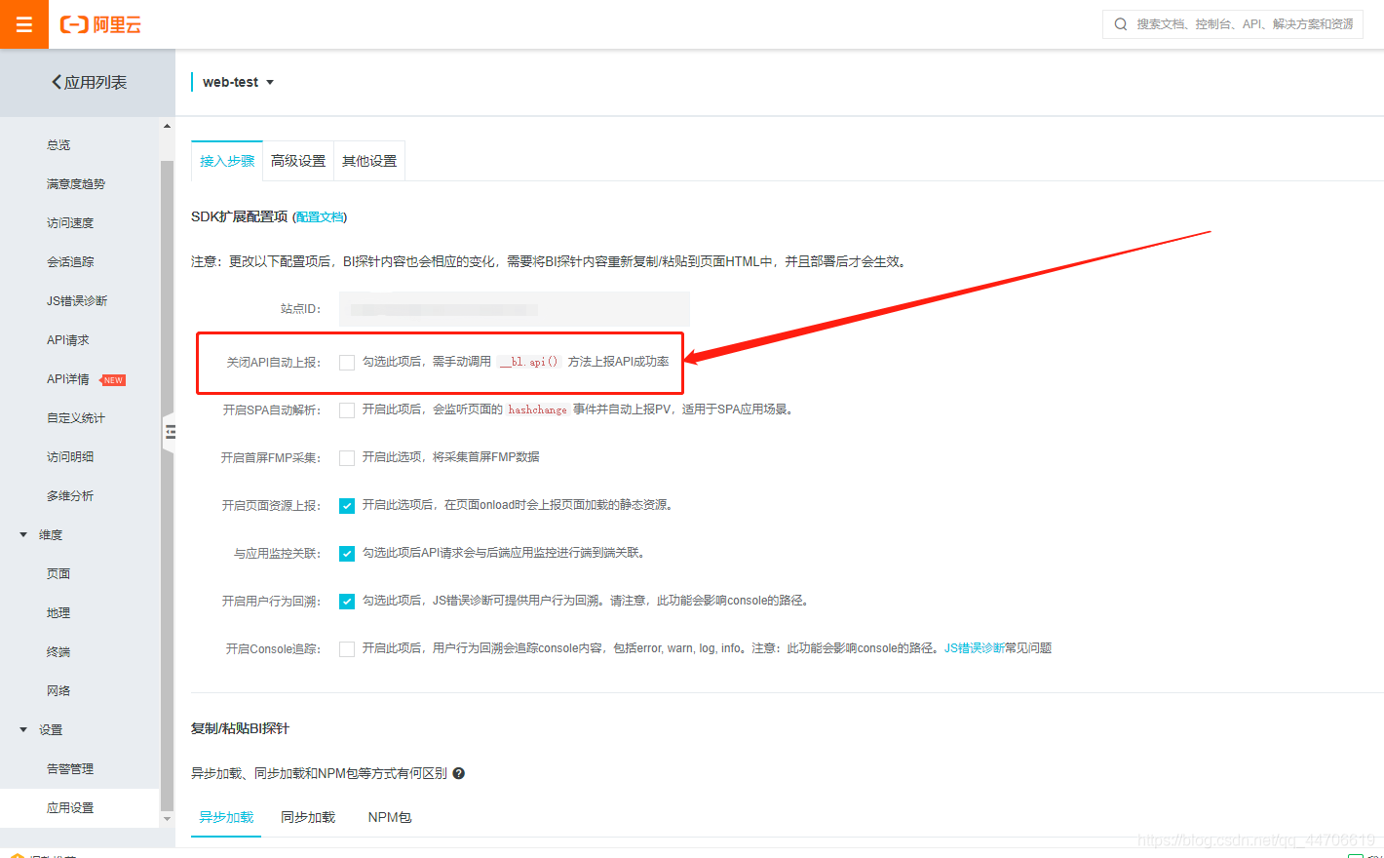Open API详情 in sidebar
Image resolution: width=1384 pixels, height=858 pixels.
pos(68,379)
